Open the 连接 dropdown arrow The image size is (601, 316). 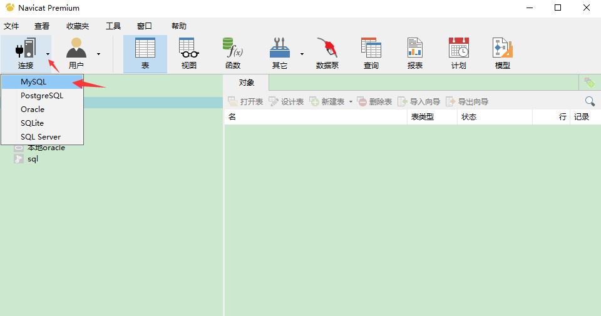[x=48, y=54]
